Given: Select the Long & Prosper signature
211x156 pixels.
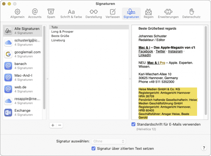Looking at the screenshot, I should 89,32.
